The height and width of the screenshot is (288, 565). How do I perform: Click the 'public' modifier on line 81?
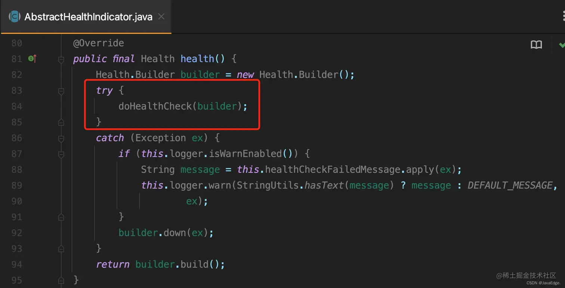[90, 59]
